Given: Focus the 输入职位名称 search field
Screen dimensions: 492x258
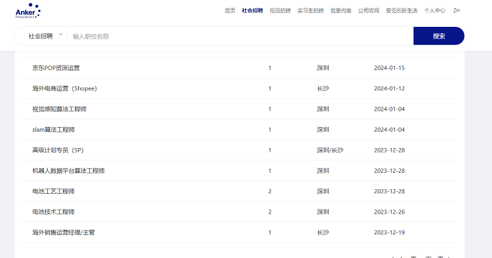Looking at the screenshot, I should 241,36.
